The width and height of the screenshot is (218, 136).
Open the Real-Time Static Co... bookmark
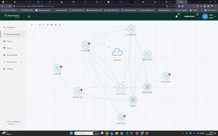click(77, 10)
